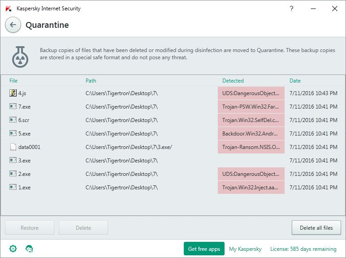Image resolution: width=346 pixels, height=258 pixels.
Task: Select the 5.exe file name
Action: pos(25,134)
